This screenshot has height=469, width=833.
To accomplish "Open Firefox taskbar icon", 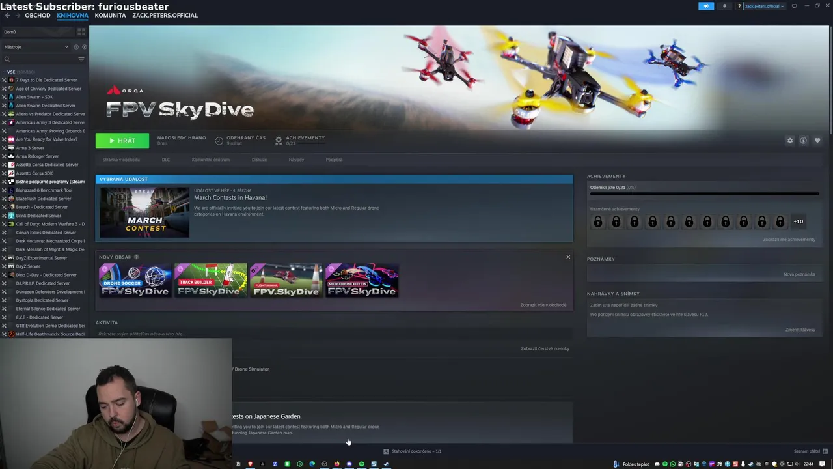I will (x=336, y=464).
